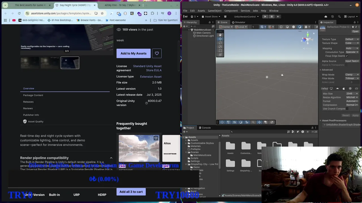Toggle skybox effects icon in Scene toolbar
This screenshot has width=362, height=203.
point(300,27)
